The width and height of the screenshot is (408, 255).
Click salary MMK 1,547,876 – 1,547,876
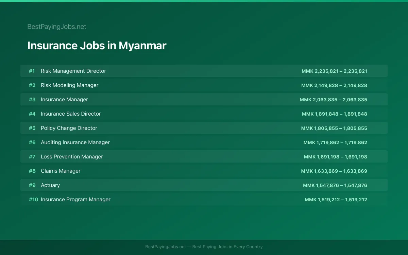coord(335,185)
